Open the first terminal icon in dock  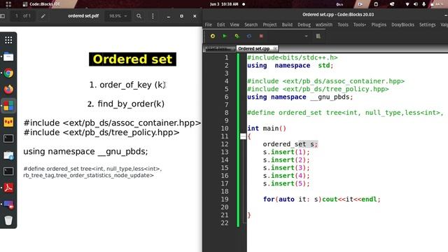point(8,139)
